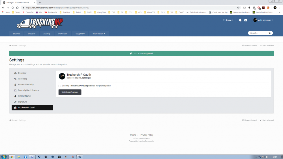The image size is (283, 159).
Task: Enable TruckersMP Oauth photo as profile photo
Action: 60,86
